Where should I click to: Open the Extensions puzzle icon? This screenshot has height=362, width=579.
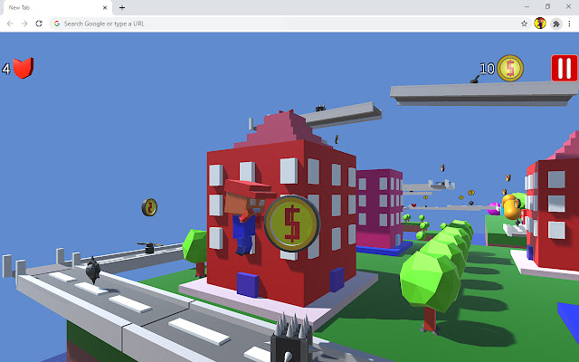click(556, 24)
